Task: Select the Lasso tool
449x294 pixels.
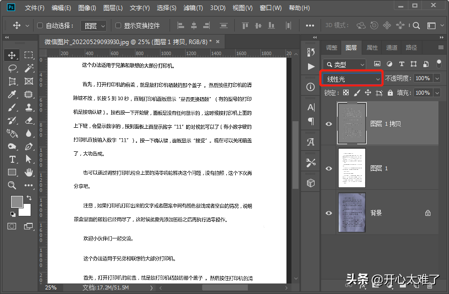Action: pyautogui.click(x=13, y=68)
